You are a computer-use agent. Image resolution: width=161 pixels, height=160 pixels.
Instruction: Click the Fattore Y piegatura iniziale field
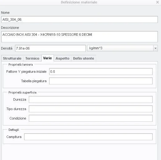(x=101, y=72)
